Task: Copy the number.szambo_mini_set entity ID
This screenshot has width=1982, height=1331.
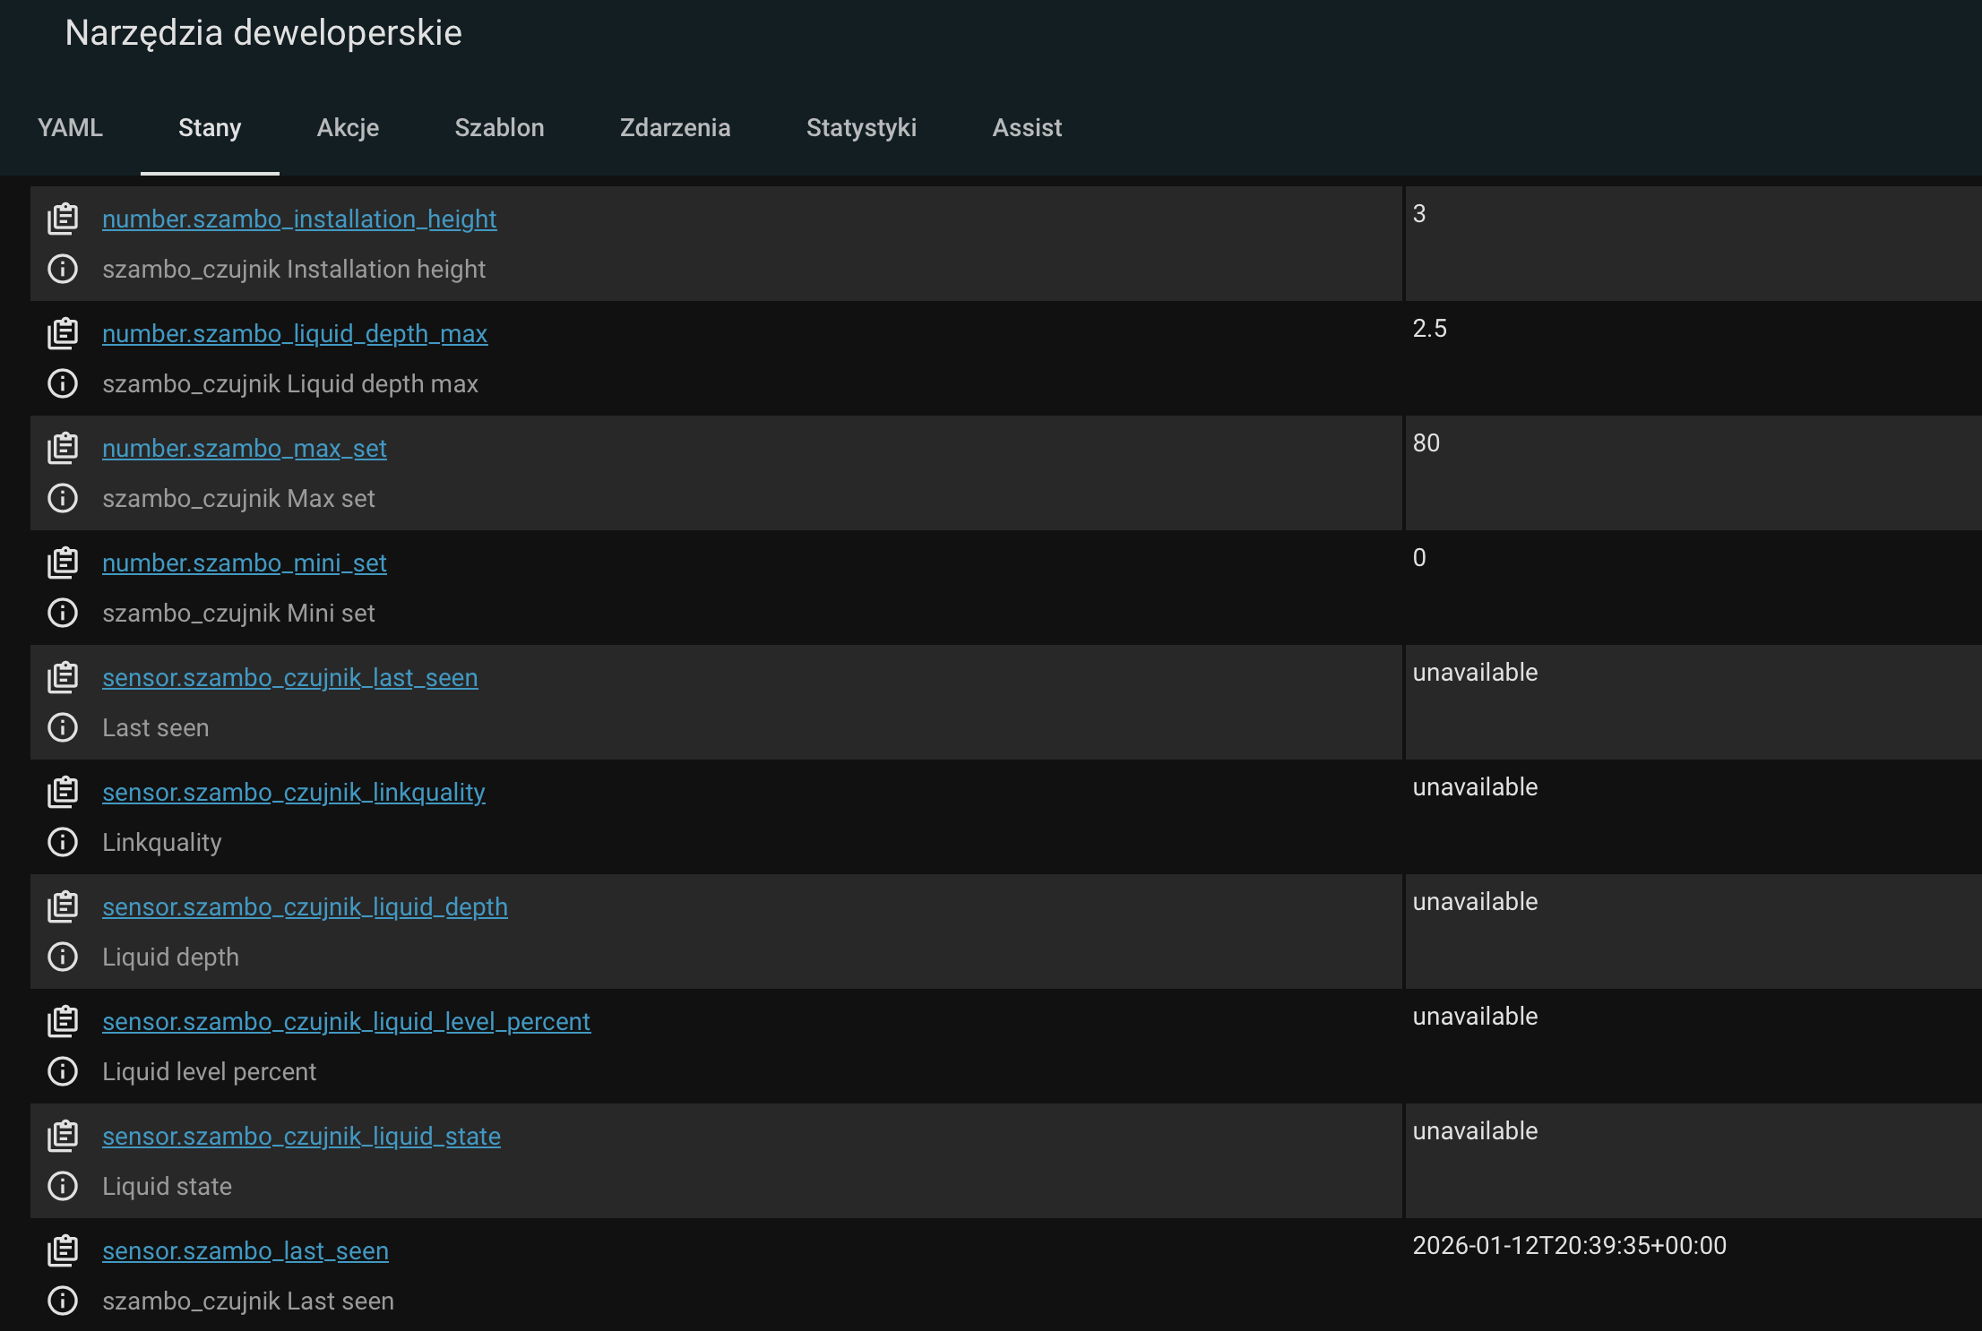Action: pos(63,562)
